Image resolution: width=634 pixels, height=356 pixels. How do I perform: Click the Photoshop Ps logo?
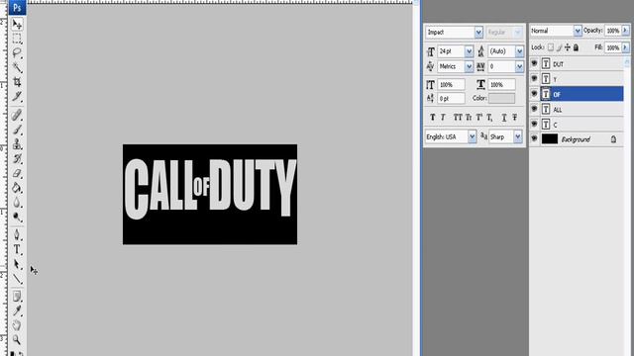[17, 7]
